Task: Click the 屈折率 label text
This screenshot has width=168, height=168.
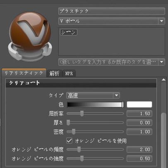Action: pos(56,114)
